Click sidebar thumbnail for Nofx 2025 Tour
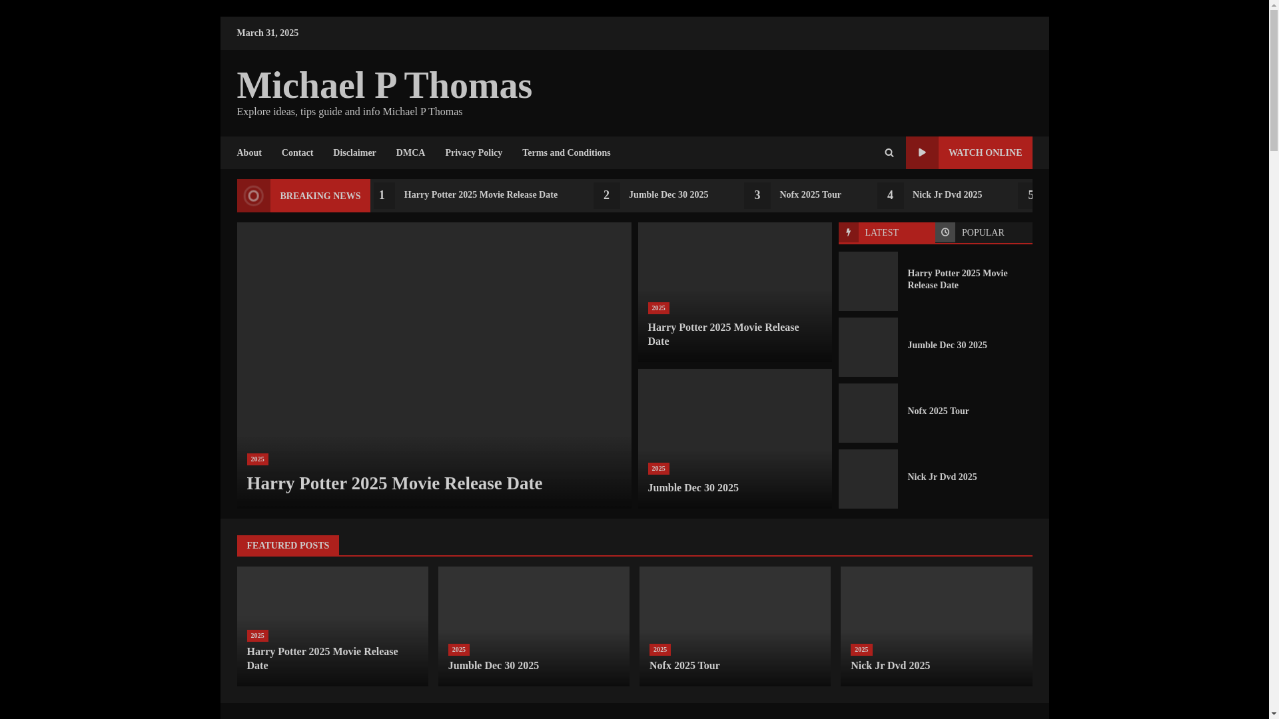Screen dimensions: 1279x719 point(868,413)
